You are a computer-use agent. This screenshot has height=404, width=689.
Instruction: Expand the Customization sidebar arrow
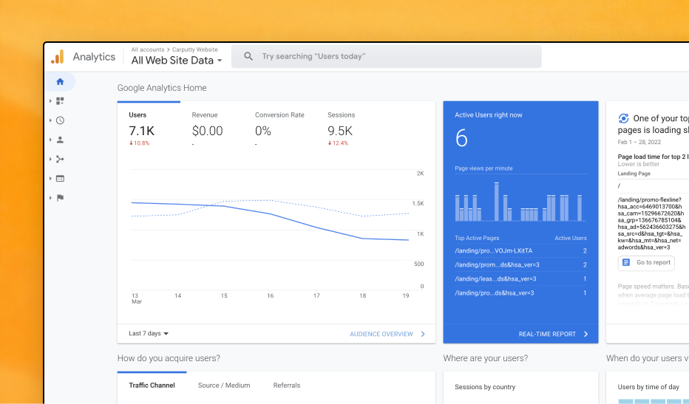click(x=50, y=101)
